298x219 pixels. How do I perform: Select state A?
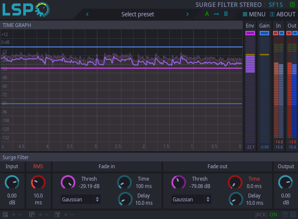point(207,14)
